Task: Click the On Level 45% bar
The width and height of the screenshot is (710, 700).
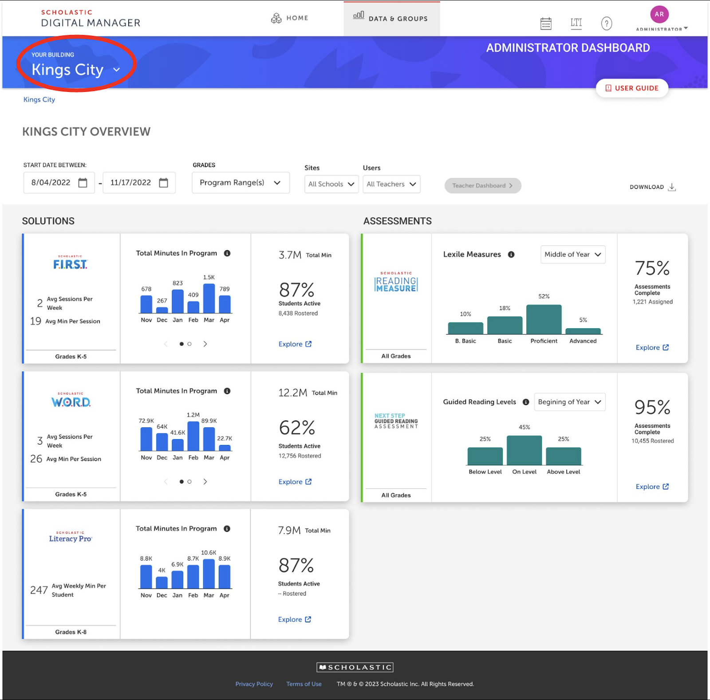Action: 525,450
